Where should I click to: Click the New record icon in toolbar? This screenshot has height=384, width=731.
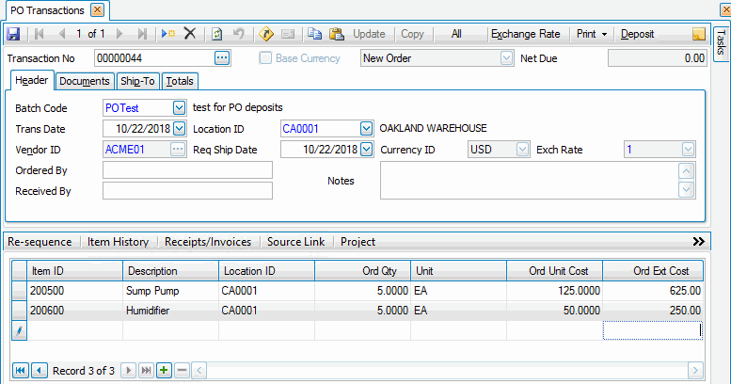point(167,34)
